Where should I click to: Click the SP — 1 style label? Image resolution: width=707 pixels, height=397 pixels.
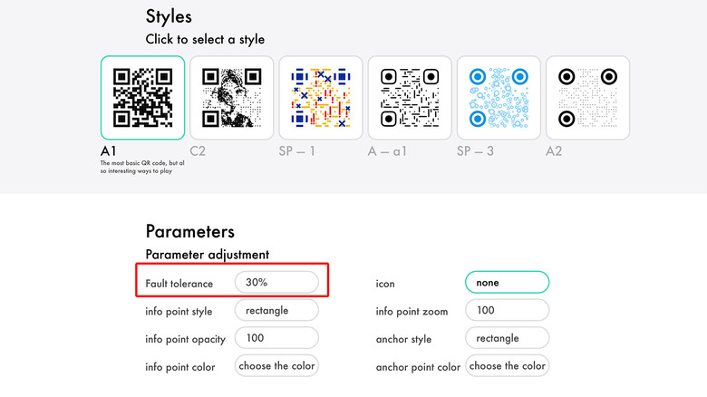pyautogui.click(x=296, y=150)
